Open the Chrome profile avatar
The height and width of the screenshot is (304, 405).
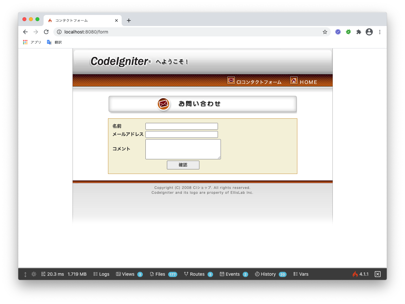[369, 32]
